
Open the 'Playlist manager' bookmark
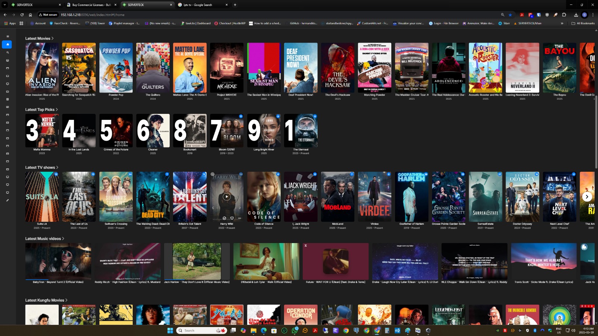pos(124,23)
